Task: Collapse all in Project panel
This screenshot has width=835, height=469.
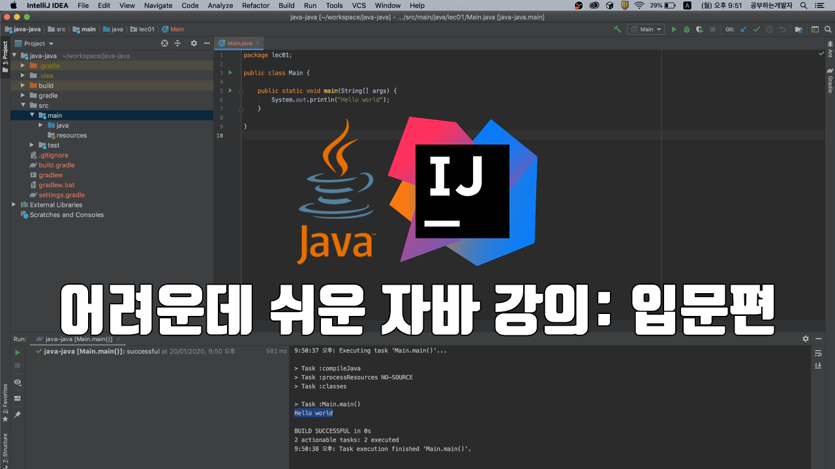Action: pos(177,44)
